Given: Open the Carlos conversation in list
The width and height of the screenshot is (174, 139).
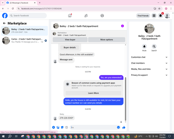Looking at the screenshot, I should point(24,41).
